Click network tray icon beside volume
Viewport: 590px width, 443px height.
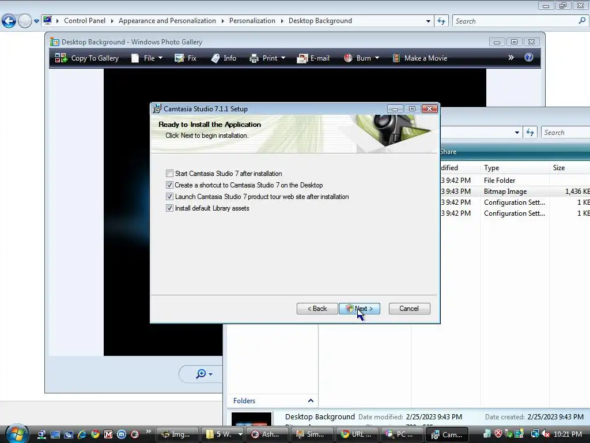tap(535, 434)
